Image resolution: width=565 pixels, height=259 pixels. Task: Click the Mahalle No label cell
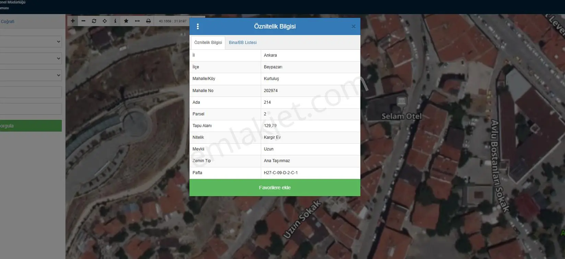(225, 91)
